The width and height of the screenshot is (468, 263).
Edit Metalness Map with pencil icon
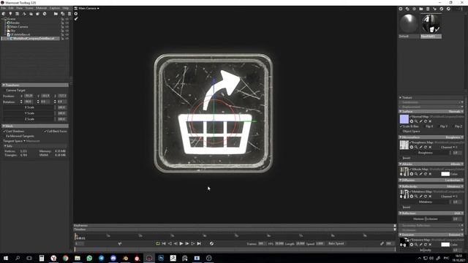[421, 197]
